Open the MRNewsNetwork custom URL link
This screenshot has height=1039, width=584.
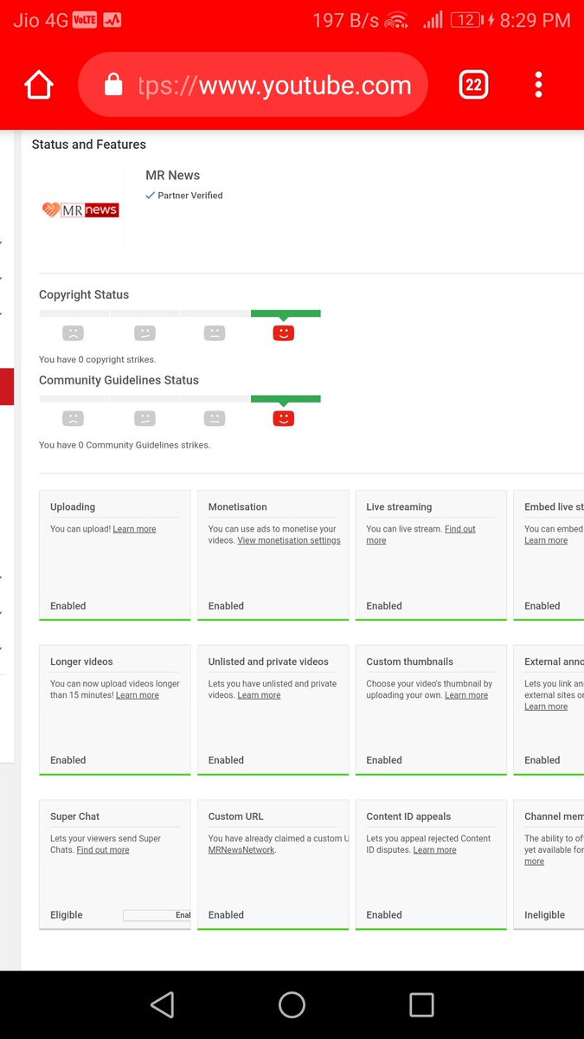241,850
